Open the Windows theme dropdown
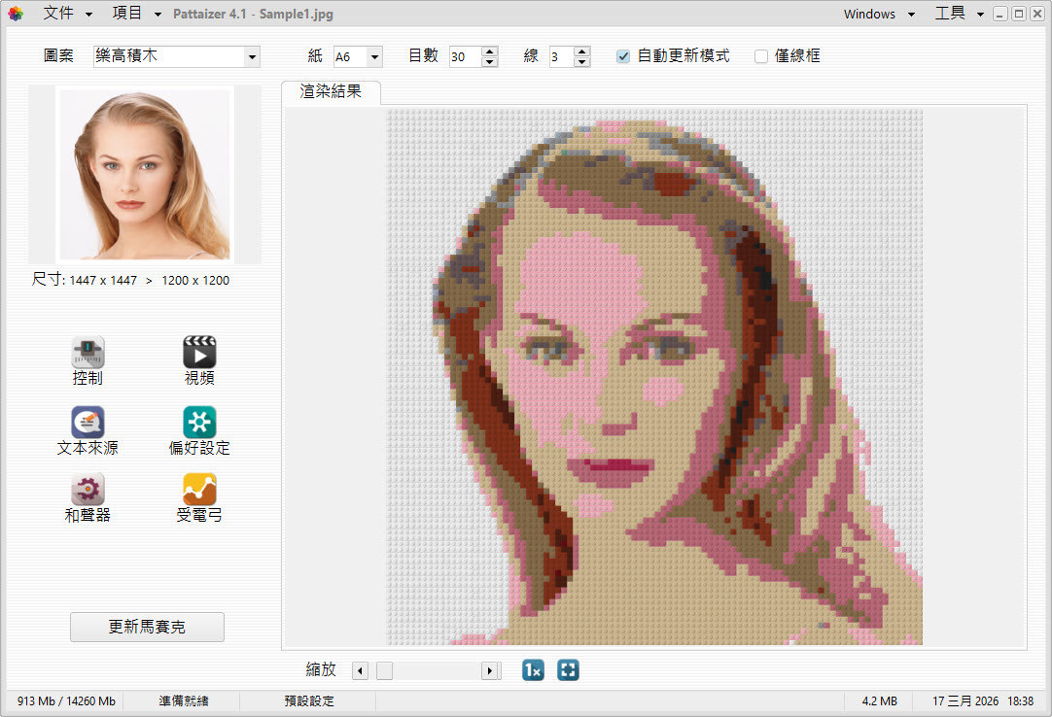 (x=879, y=14)
